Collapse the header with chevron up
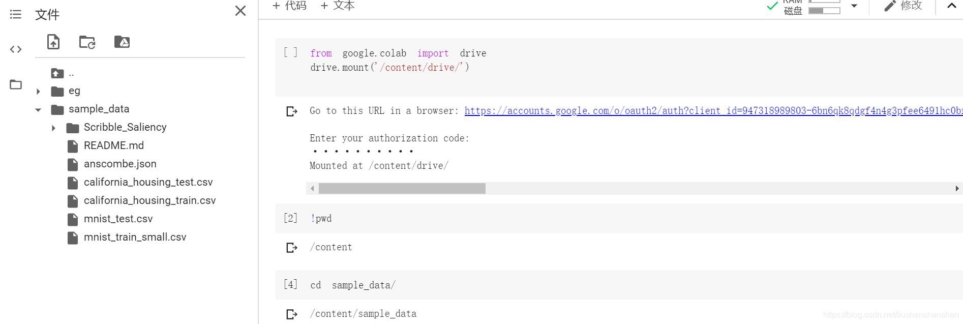963x324 pixels. click(x=952, y=6)
